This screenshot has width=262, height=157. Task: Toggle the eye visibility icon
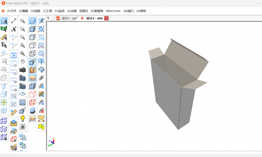tap(23, 127)
